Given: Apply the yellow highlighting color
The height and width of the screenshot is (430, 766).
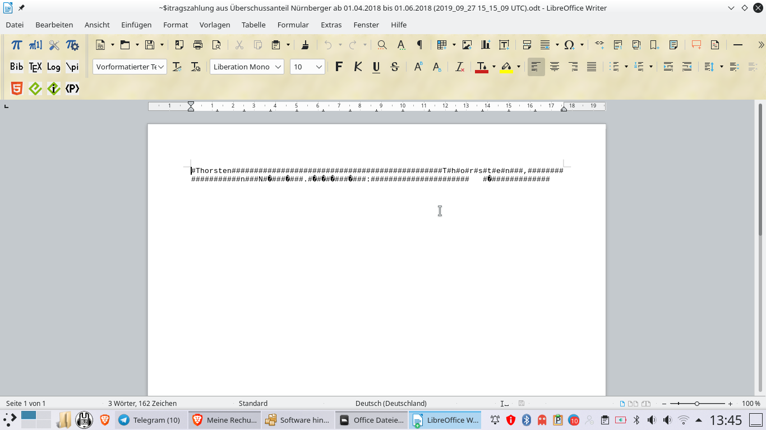Looking at the screenshot, I should 506,67.
